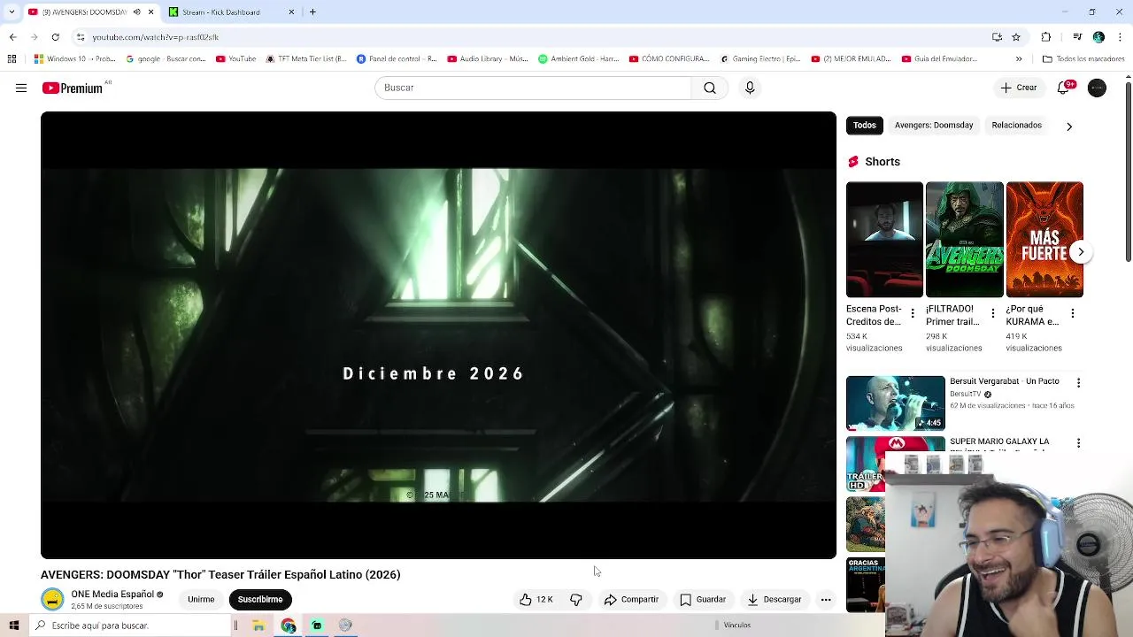Open the Audio Library bookmark

point(488,59)
